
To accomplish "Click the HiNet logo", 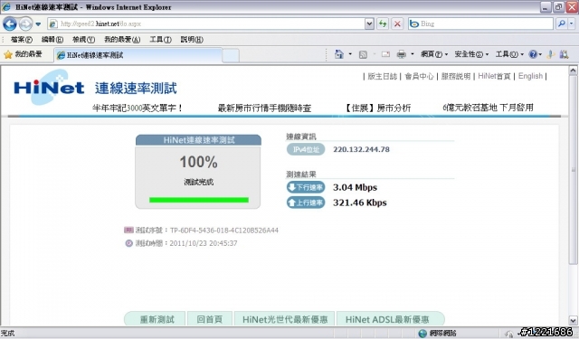I will tap(49, 88).
